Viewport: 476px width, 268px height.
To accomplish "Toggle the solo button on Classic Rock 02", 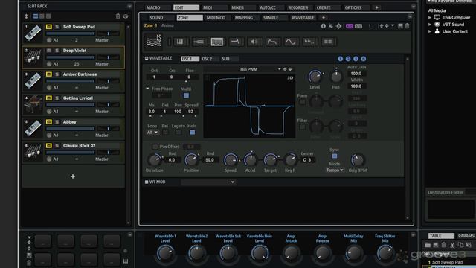I will click(57, 146).
